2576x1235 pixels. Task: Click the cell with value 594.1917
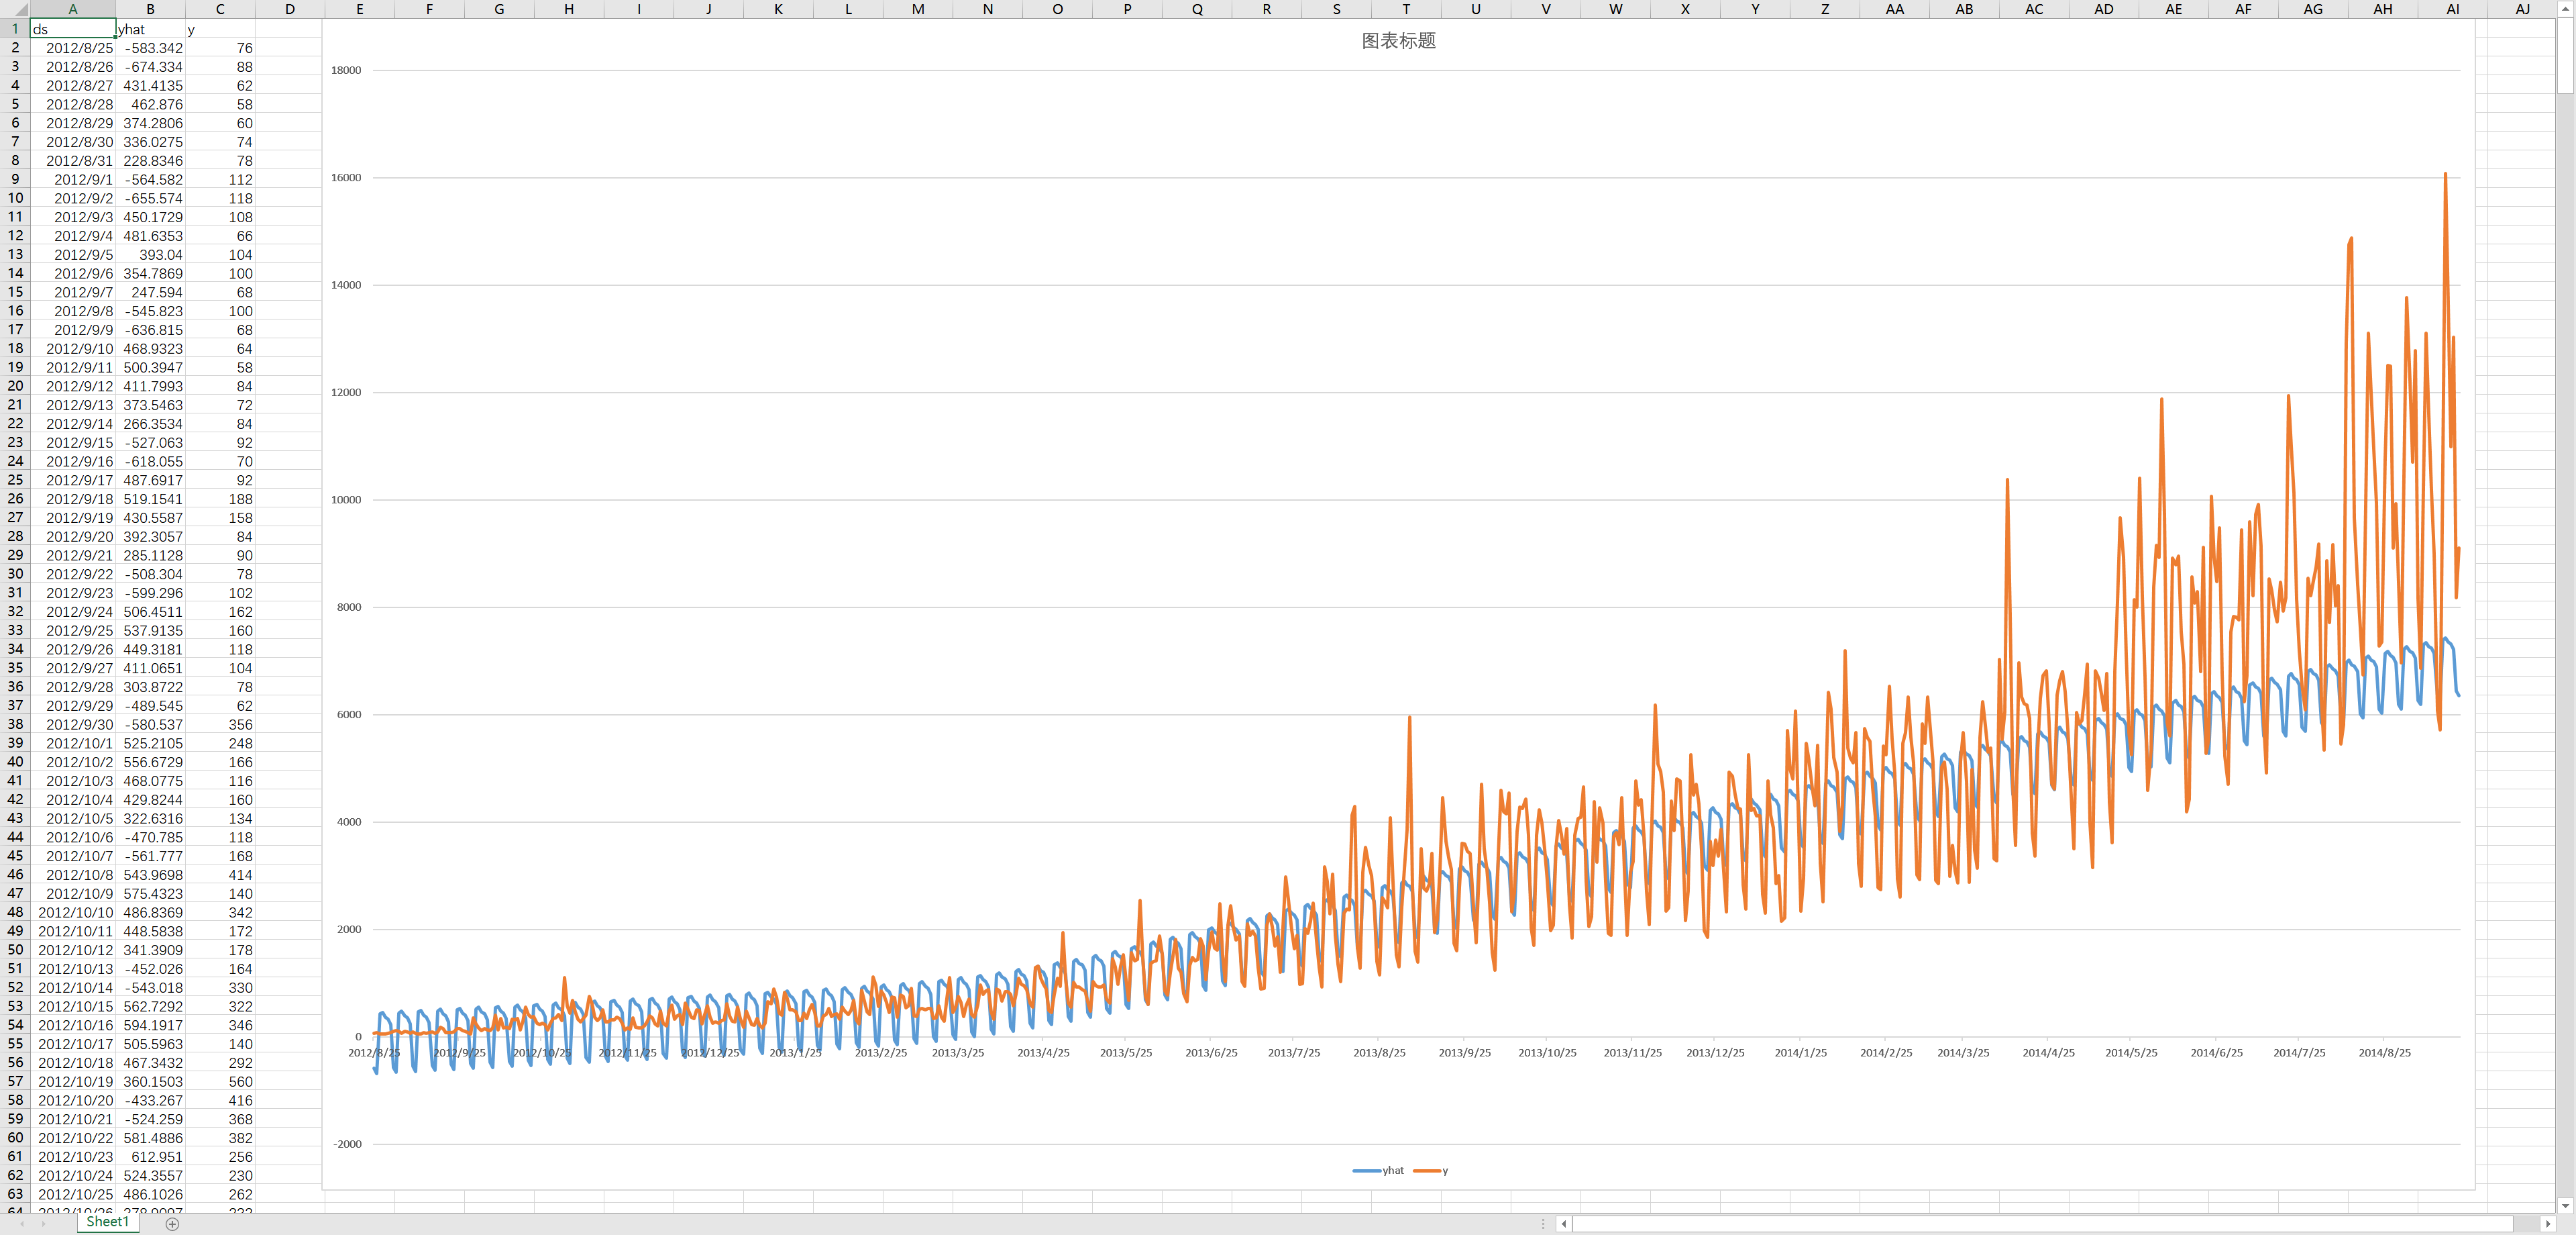[150, 1025]
